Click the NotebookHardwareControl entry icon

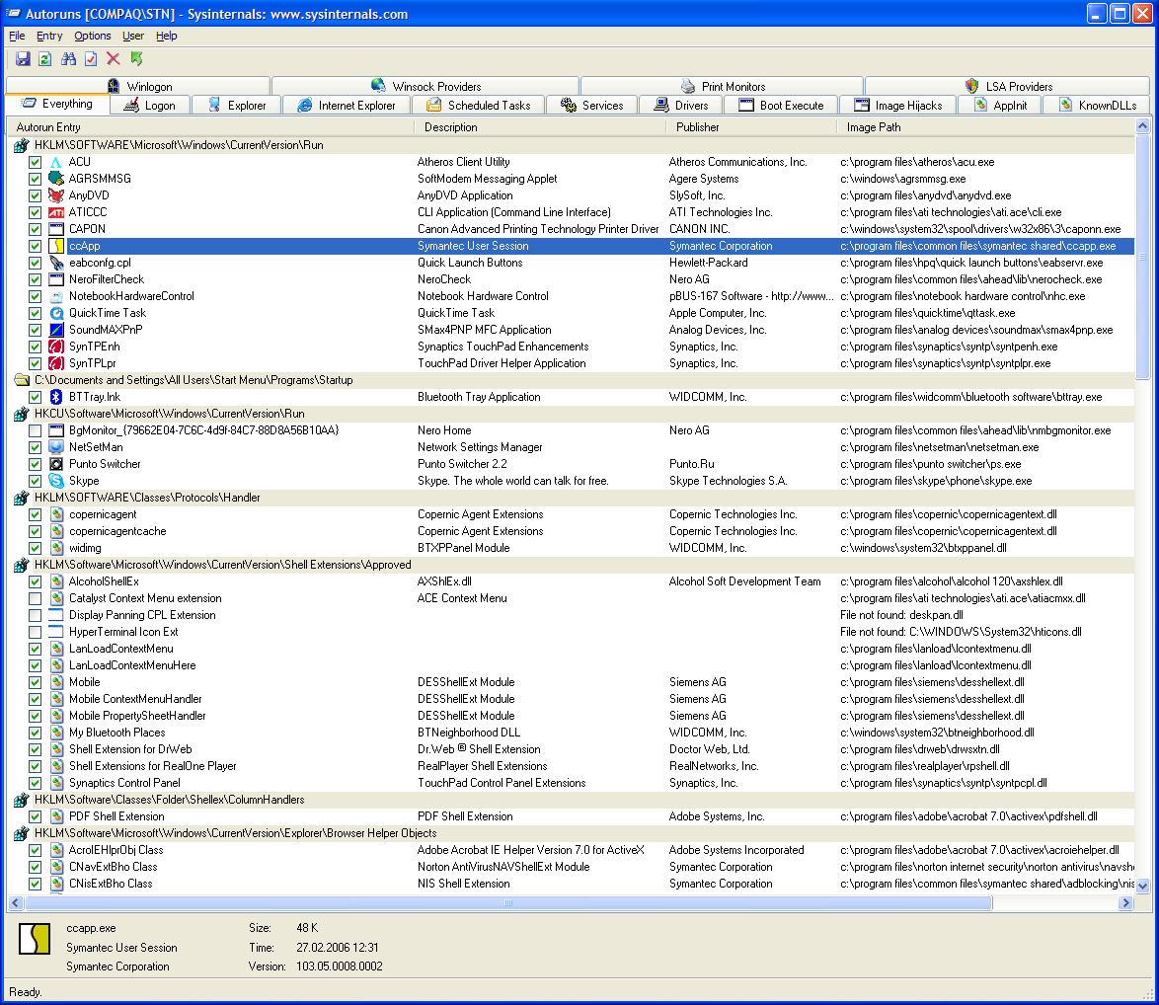56,296
